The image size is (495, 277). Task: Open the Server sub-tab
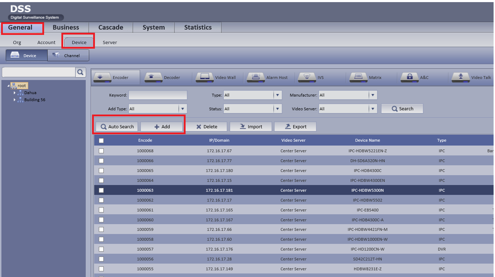click(110, 42)
